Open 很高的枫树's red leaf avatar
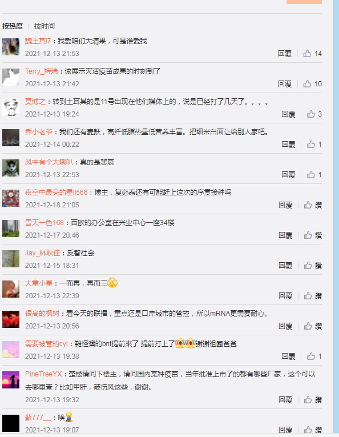The height and width of the screenshot is (437, 339). (11, 319)
